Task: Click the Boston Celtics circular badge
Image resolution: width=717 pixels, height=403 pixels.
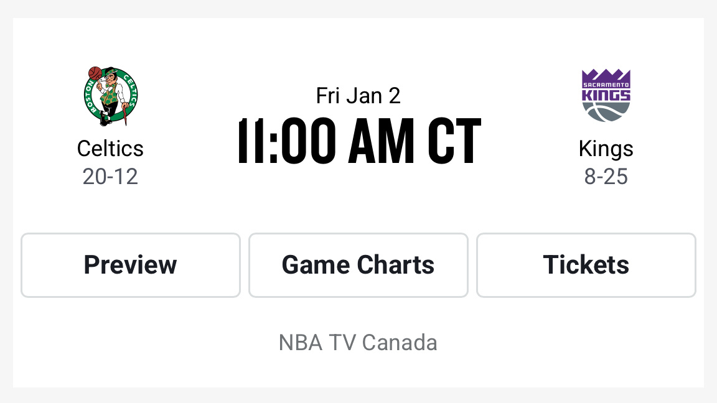Action: pos(110,96)
